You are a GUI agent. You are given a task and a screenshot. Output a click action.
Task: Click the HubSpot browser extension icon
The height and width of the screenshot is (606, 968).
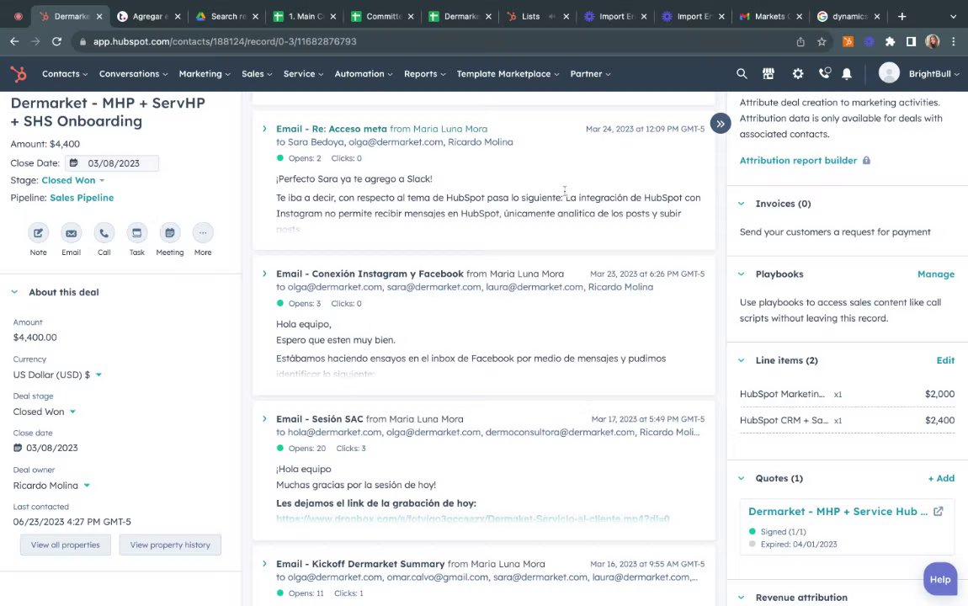click(848, 41)
